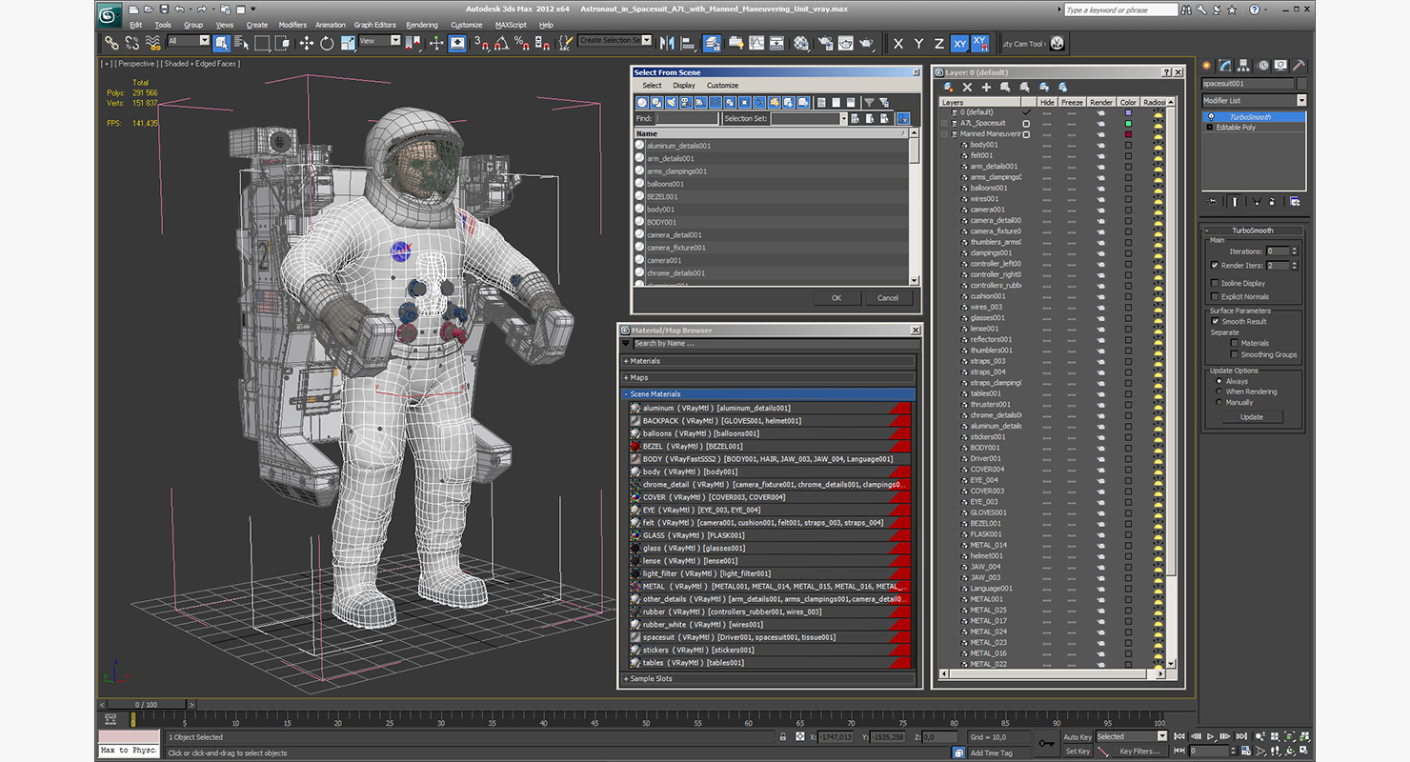Open the Modifier List dropdown
Viewport: 1410px width, 762px height.
[1254, 100]
